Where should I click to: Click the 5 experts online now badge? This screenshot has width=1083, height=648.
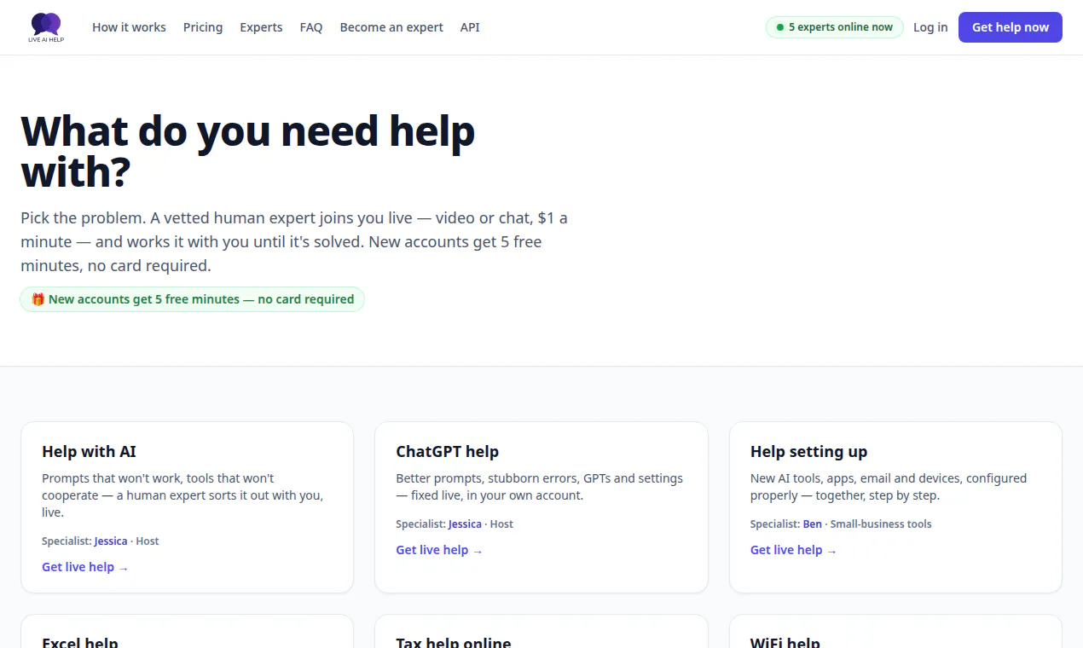834,27
